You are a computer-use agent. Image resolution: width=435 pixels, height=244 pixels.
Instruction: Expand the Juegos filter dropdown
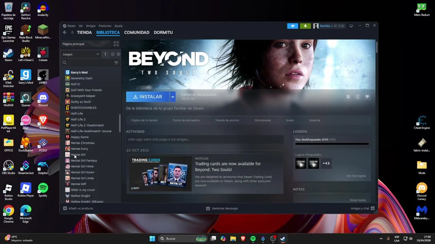tap(81, 54)
